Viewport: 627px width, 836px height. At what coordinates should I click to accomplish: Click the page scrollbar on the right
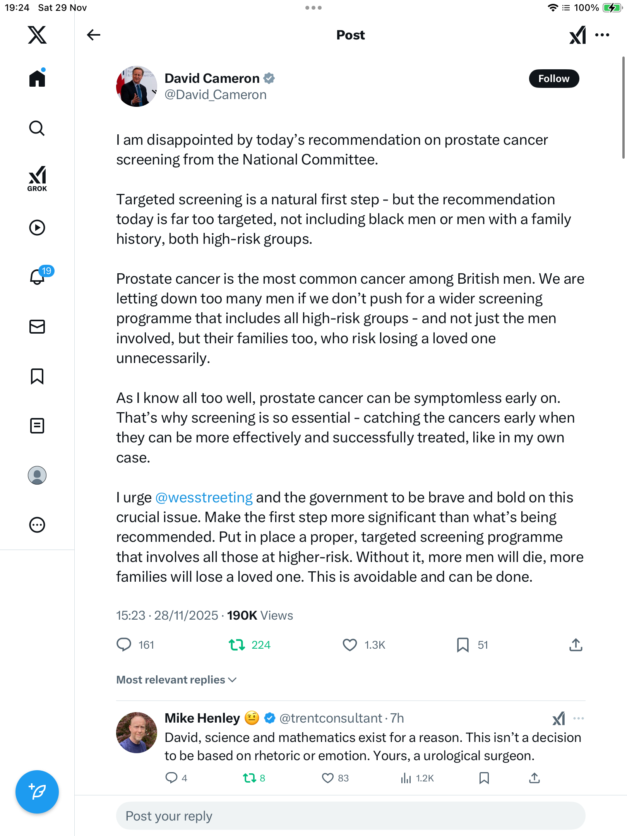point(624,108)
